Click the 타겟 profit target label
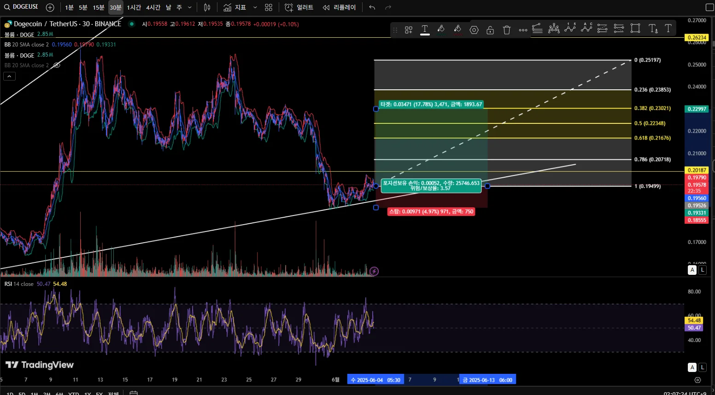Viewport: 715px width, 395px height. pos(431,105)
